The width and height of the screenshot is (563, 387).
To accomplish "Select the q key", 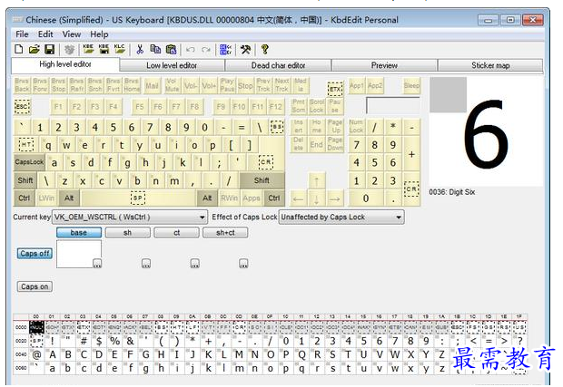I will [x=48, y=145].
